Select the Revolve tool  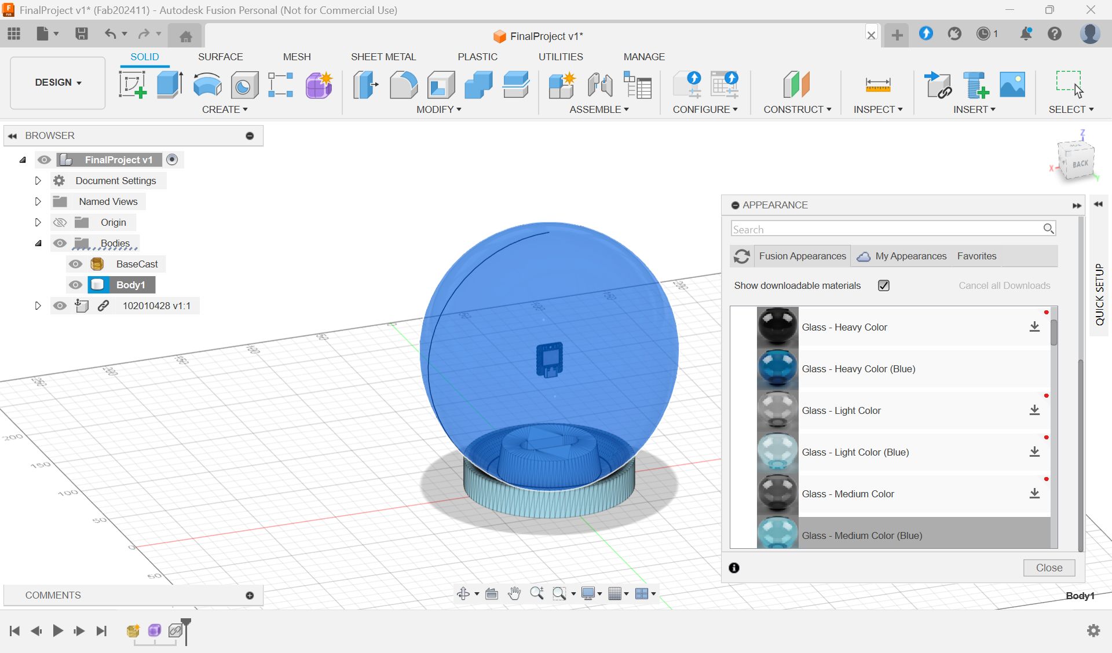[x=207, y=85]
